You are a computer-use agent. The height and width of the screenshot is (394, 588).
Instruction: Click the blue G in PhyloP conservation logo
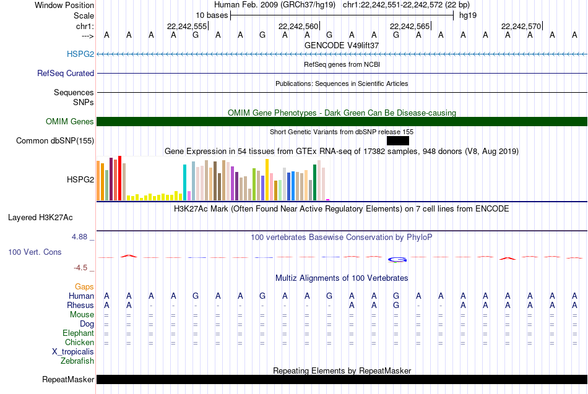click(397, 259)
